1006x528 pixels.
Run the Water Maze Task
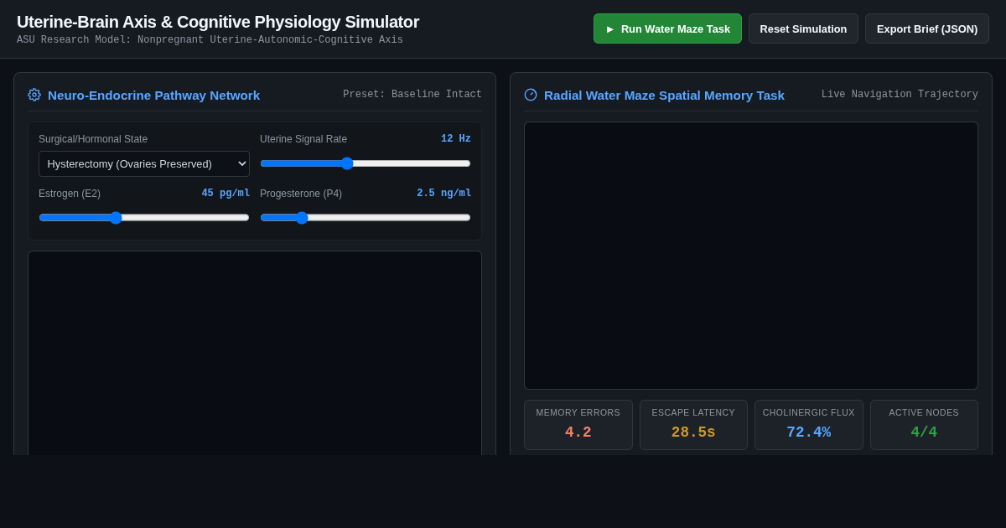[x=667, y=28]
